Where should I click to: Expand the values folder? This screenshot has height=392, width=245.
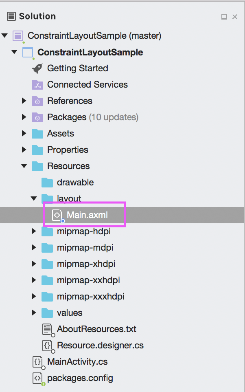34,313
